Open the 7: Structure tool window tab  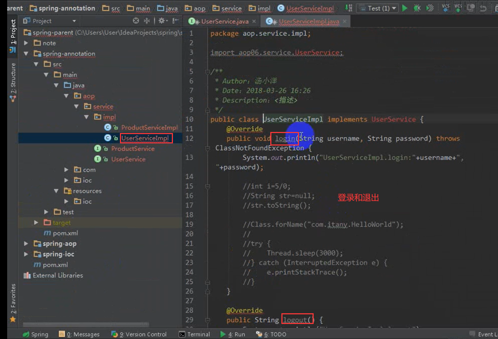tap(13, 82)
